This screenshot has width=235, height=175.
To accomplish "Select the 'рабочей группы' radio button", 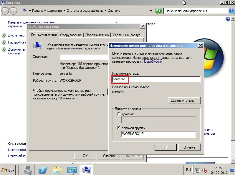I will point(119,128).
